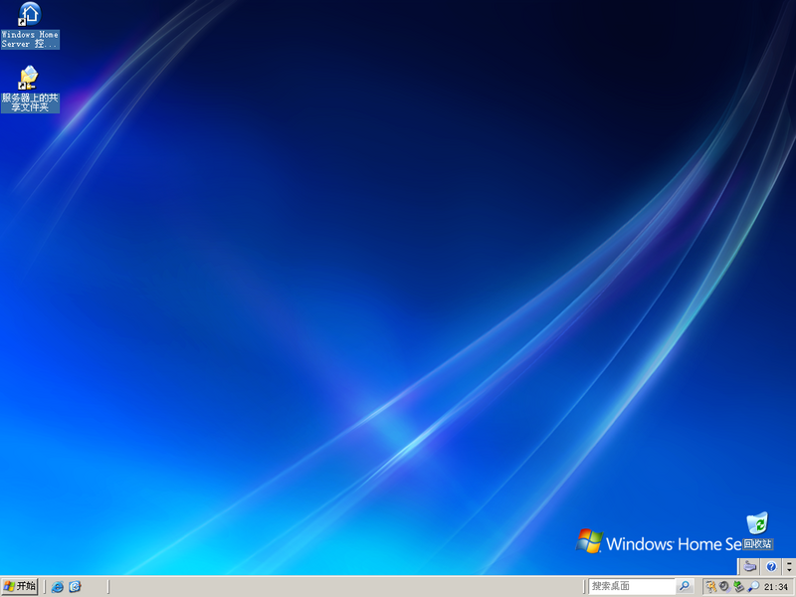Click the upward arrow of the desk band stepper
This screenshot has height=597, width=796.
(x=789, y=563)
